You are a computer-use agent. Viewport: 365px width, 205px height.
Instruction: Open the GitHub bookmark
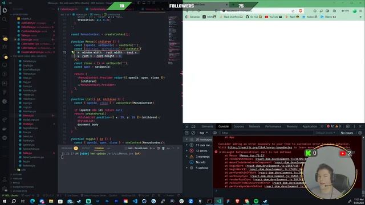click(x=253, y=17)
